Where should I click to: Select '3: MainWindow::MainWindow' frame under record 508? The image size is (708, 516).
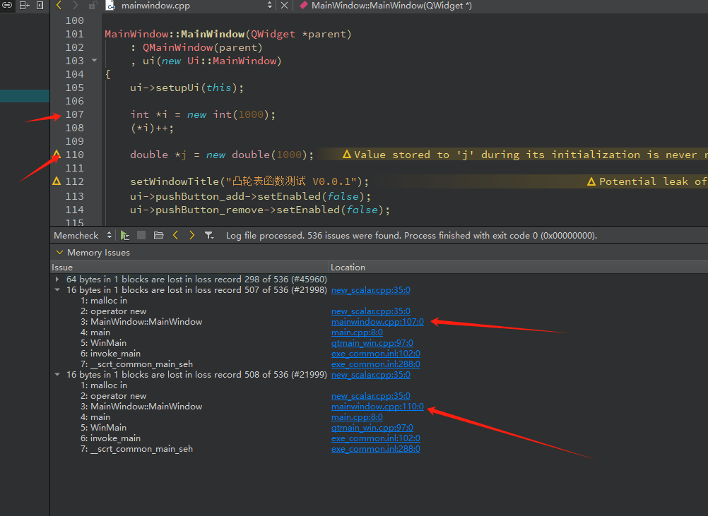(141, 407)
